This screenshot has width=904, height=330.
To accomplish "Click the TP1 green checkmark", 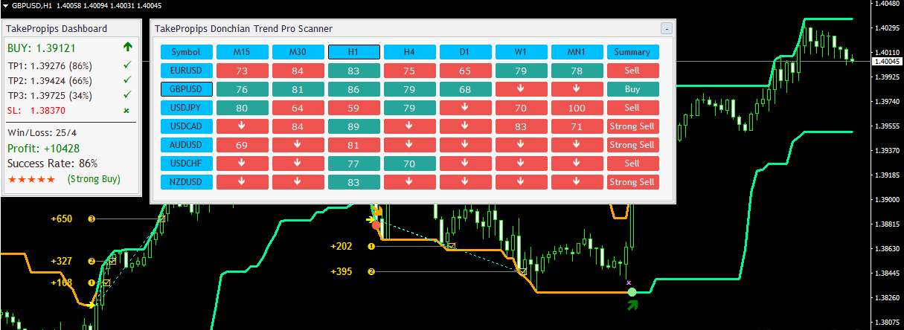I will [127, 65].
